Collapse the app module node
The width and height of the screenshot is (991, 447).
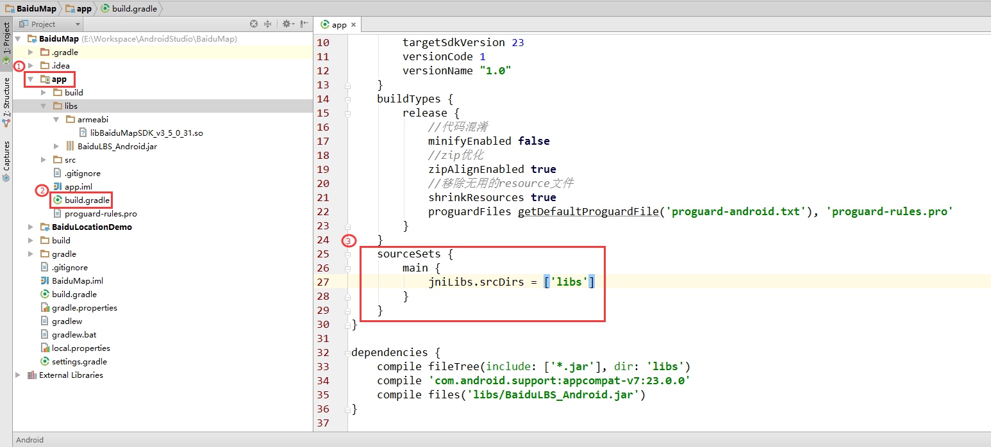tap(31, 79)
